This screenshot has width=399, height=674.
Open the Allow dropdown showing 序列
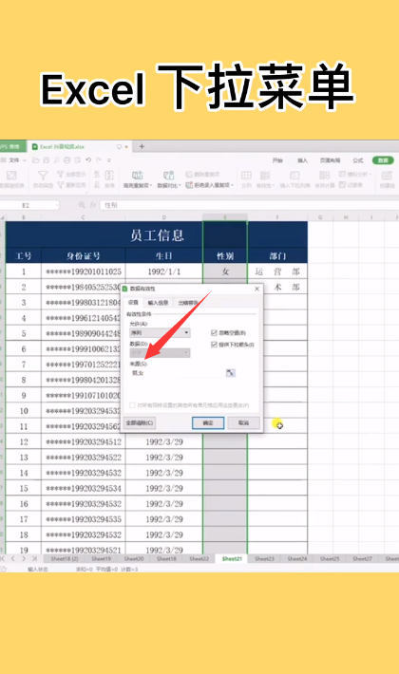(x=160, y=332)
